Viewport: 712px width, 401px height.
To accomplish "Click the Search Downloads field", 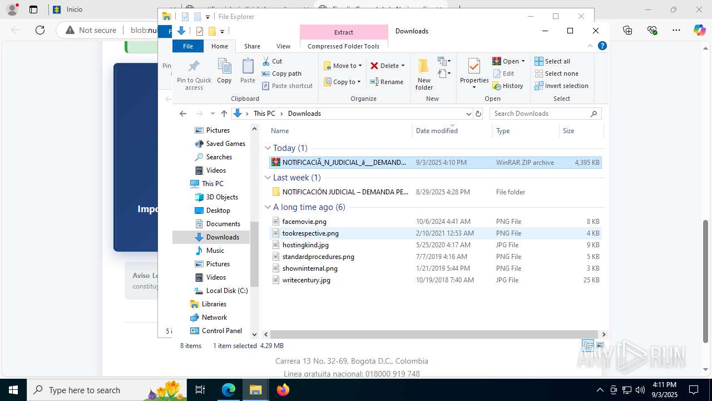I will (545, 114).
